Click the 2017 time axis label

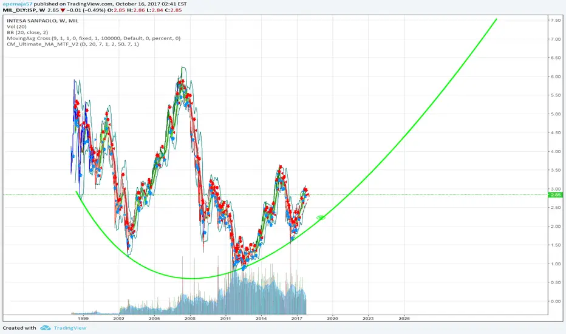[x=297, y=318]
